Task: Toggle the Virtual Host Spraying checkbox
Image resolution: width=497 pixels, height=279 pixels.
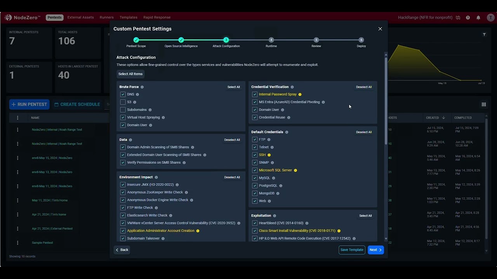Action: pos(123,117)
